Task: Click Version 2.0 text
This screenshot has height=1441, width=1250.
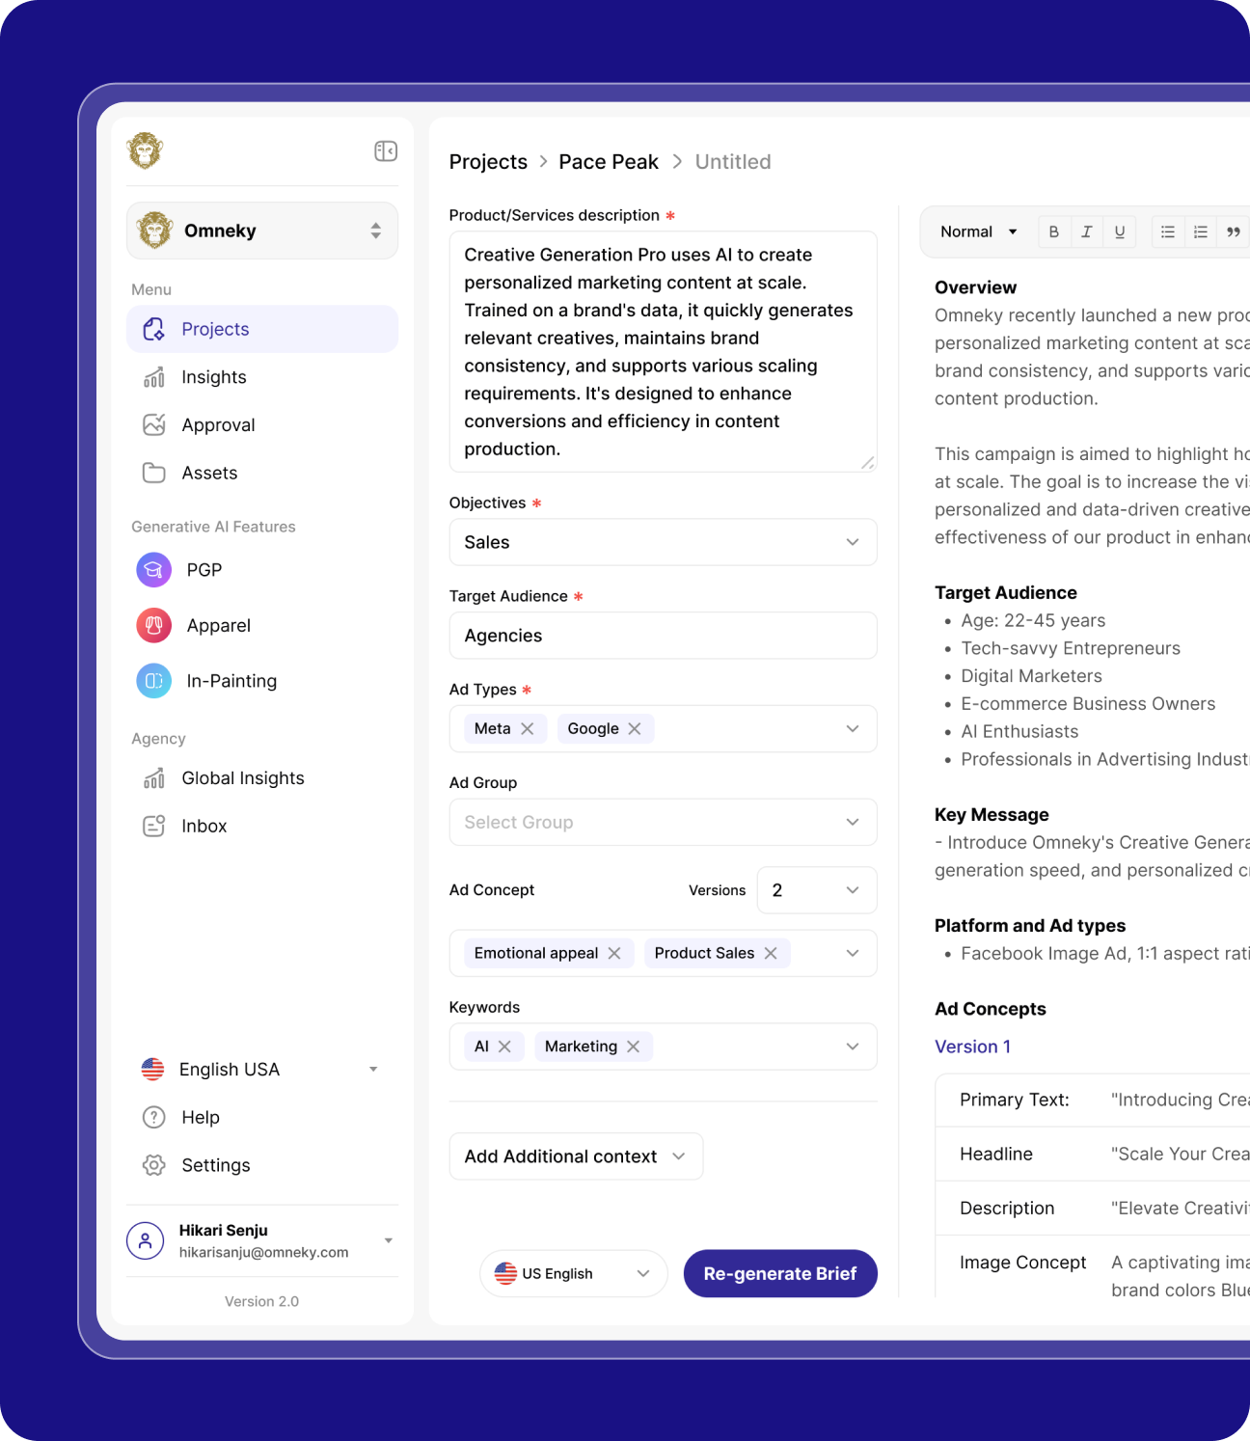Action: [262, 1302]
